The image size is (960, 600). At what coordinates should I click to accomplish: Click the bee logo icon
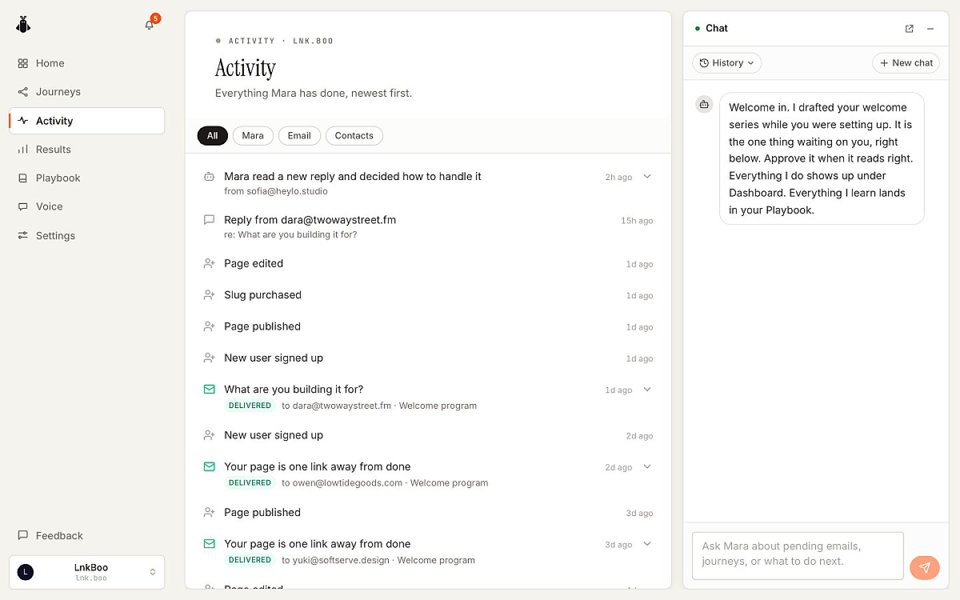pos(23,25)
